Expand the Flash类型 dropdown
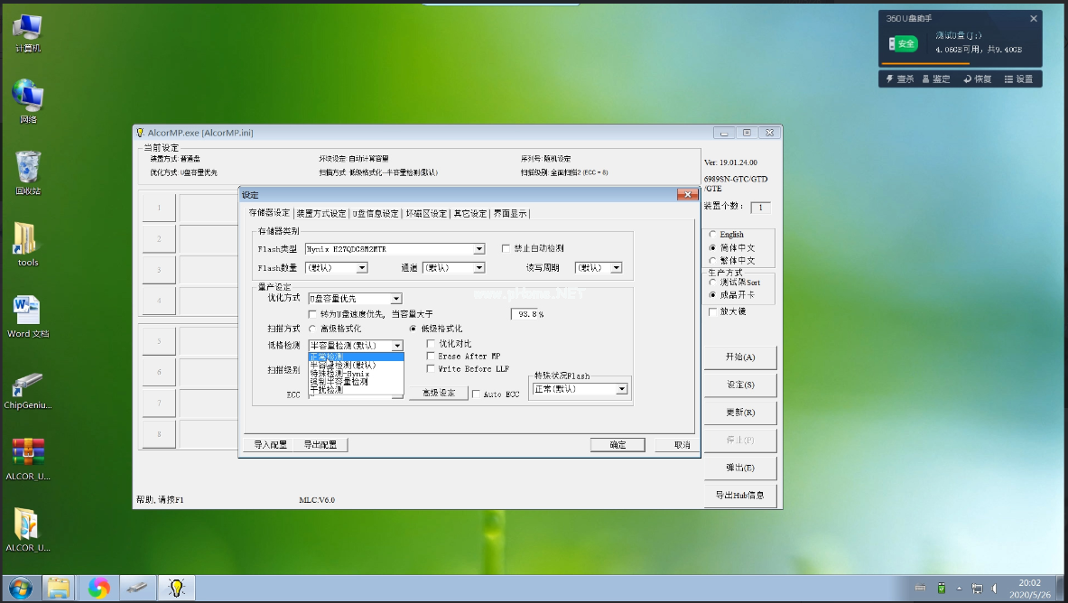1068x603 pixels. (x=479, y=249)
